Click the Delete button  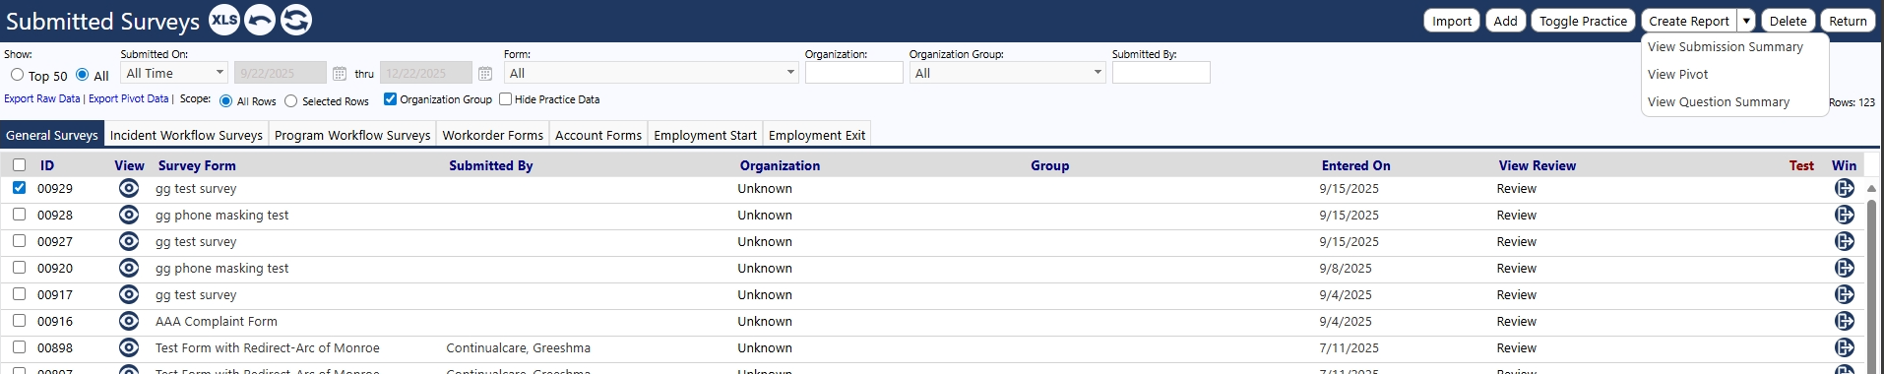point(1788,21)
